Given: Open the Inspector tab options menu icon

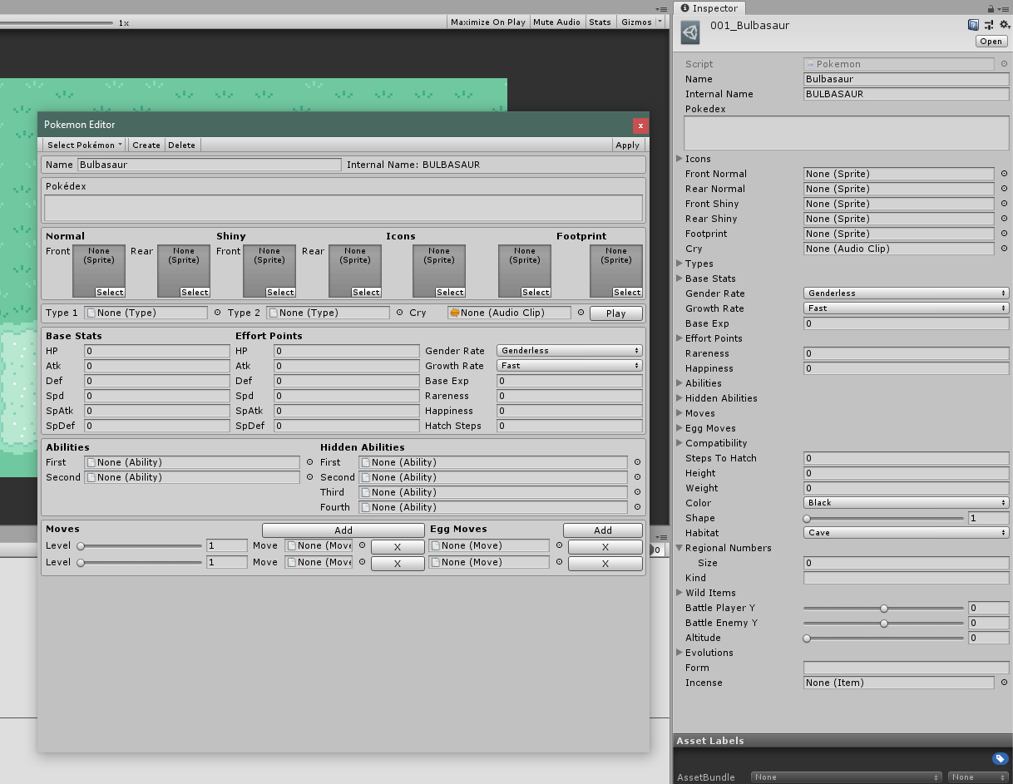Looking at the screenshot, I should 1004,8.
